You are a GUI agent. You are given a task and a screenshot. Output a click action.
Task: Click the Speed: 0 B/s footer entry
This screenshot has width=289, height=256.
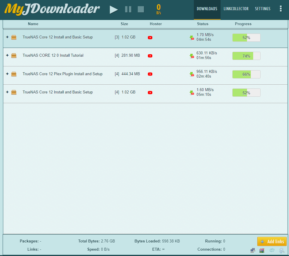tap(98, 249)
